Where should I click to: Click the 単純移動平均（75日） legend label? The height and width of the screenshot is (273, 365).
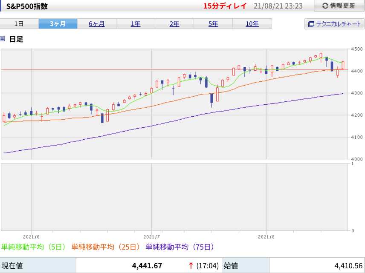[180, 247]
